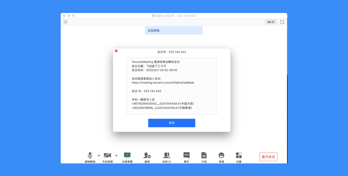Expand audio options arrow next to microphone
Viewport: 348px width, 176px height.
pyautogui.click(x=99, y=155)
